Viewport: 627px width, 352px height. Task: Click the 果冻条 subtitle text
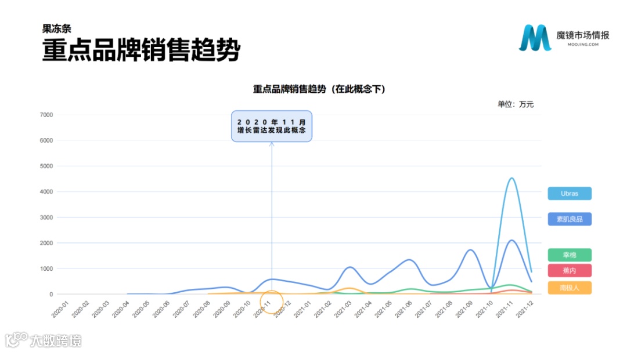57,29
